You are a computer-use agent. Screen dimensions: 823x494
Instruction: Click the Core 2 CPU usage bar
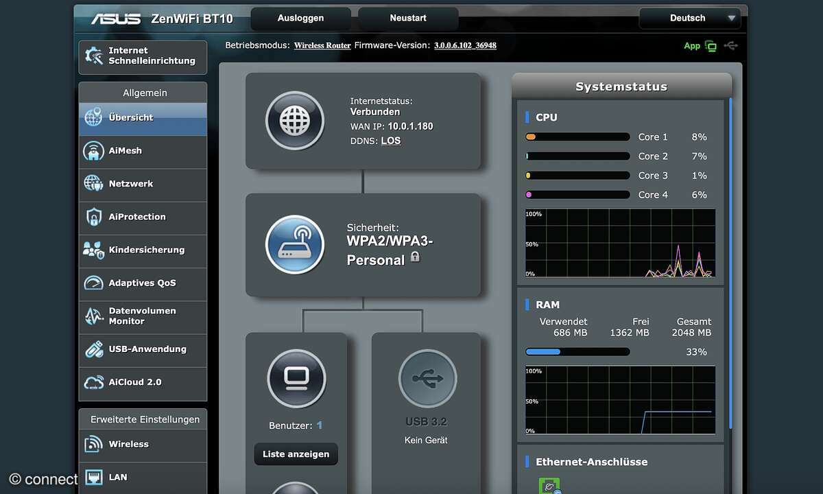[x=577, y=156]
